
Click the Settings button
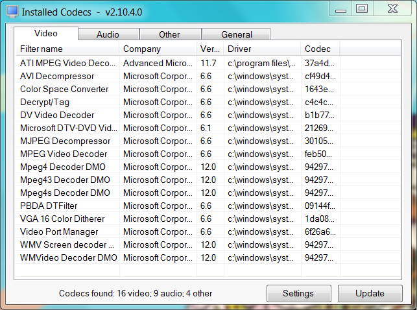pos(299,293)
